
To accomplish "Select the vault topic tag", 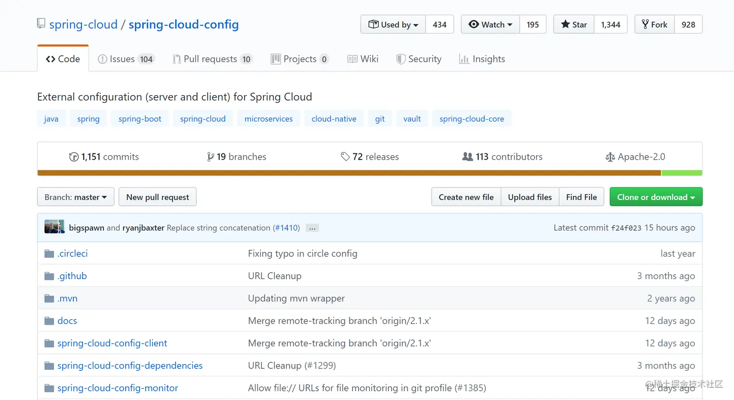I will [x=412, y=119].
